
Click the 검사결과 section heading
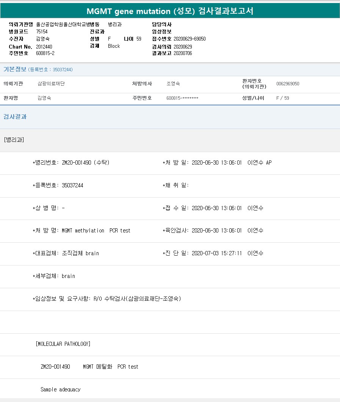(x=15, y=117)
